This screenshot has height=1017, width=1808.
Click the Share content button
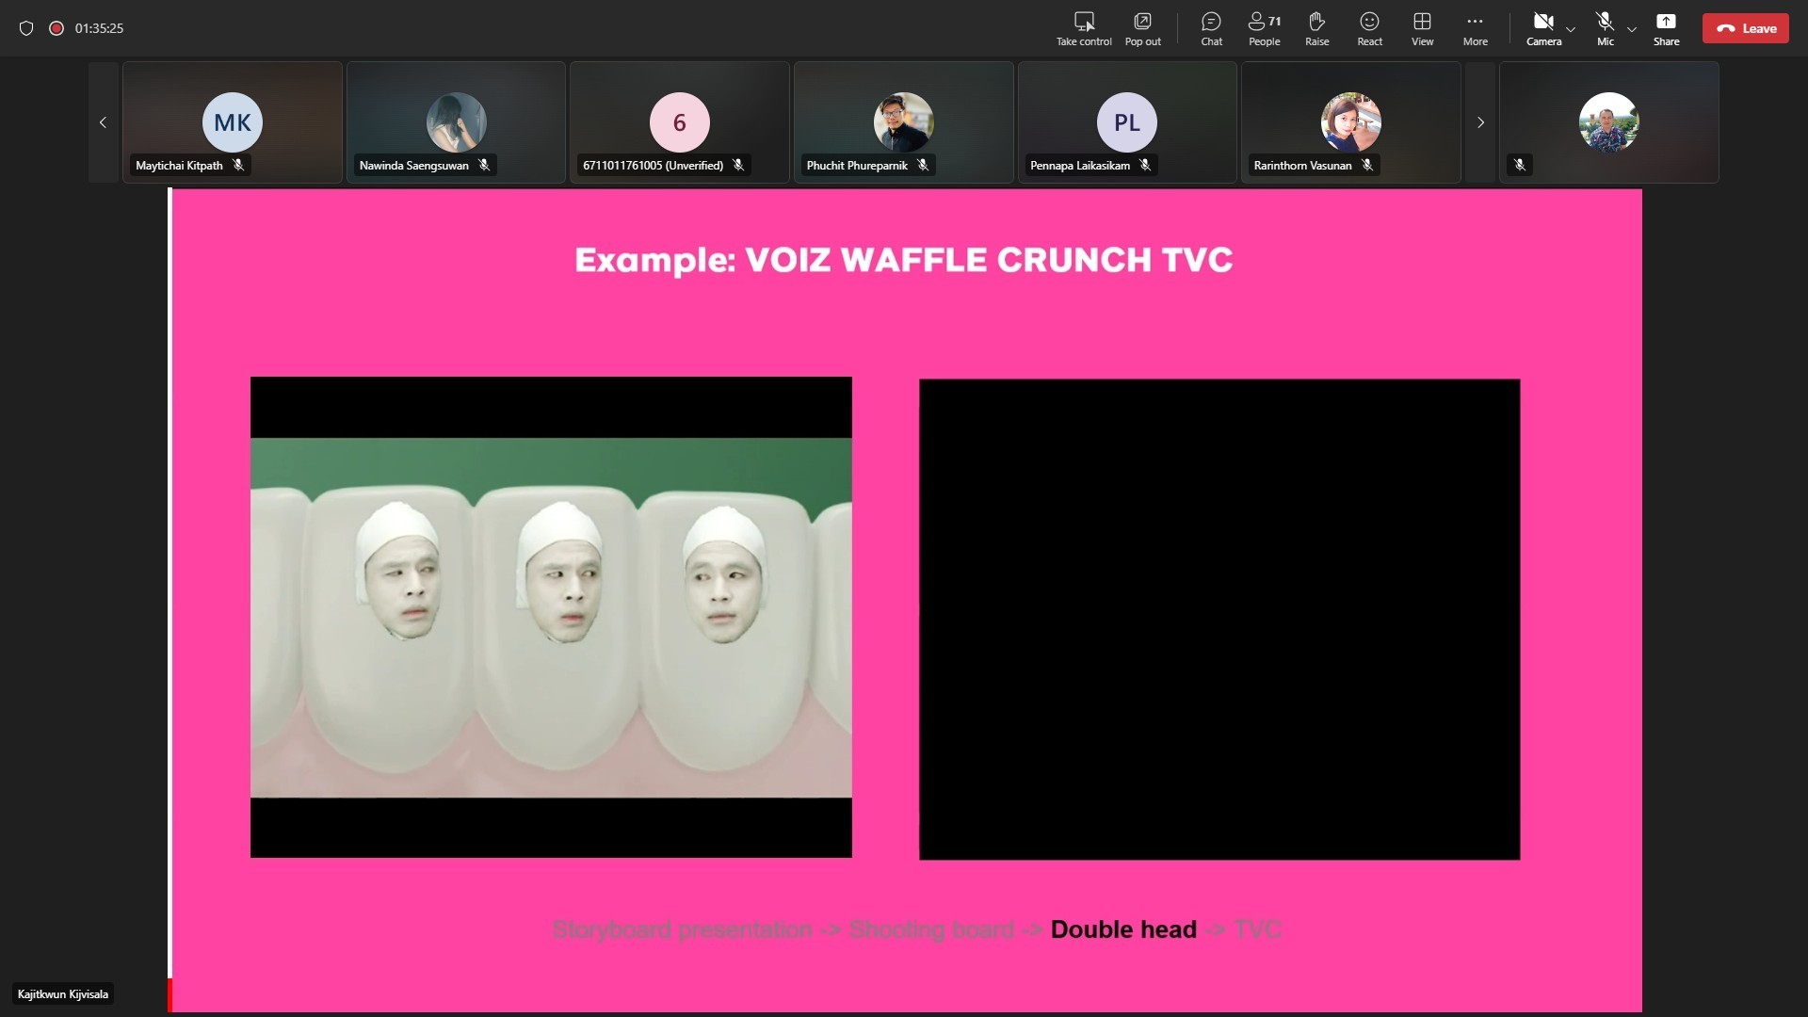point(1666,28)
